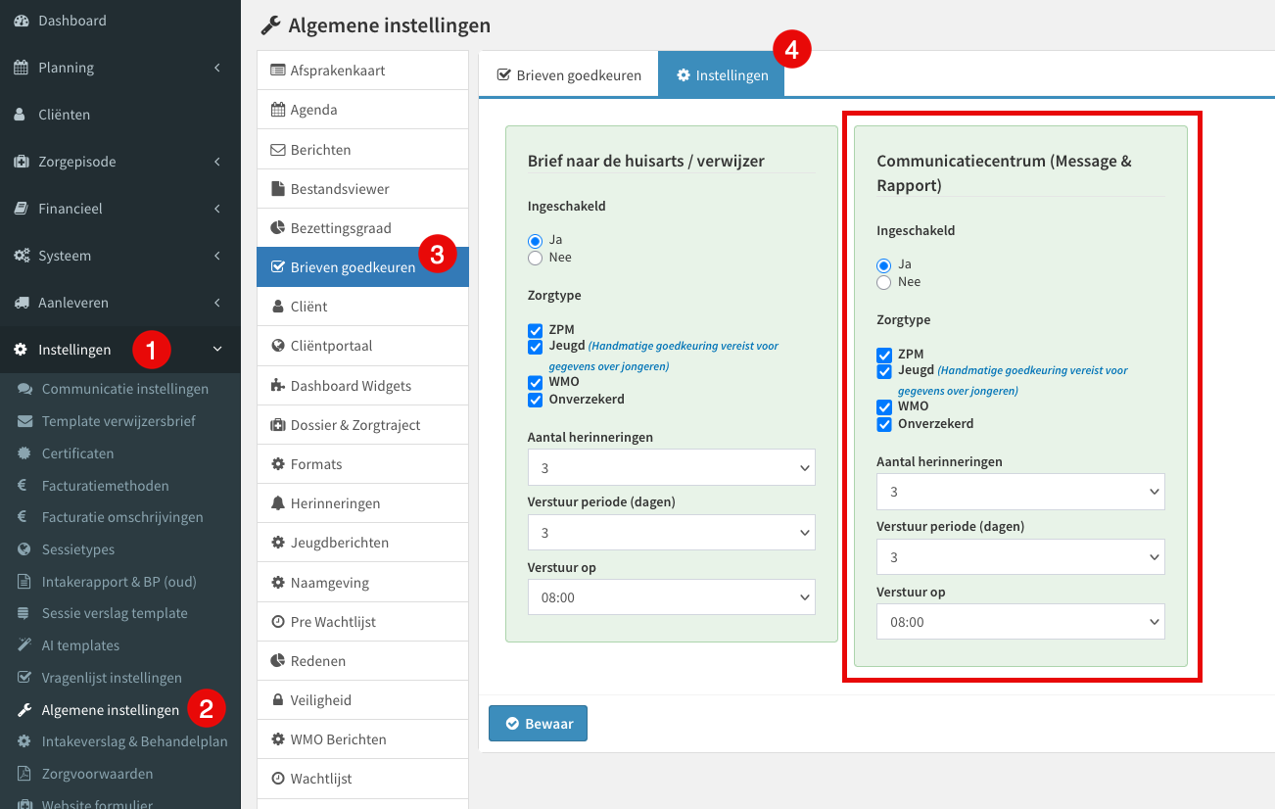Open Verstuur periode dropdown in huisarts panel

[x=671, y=533]
